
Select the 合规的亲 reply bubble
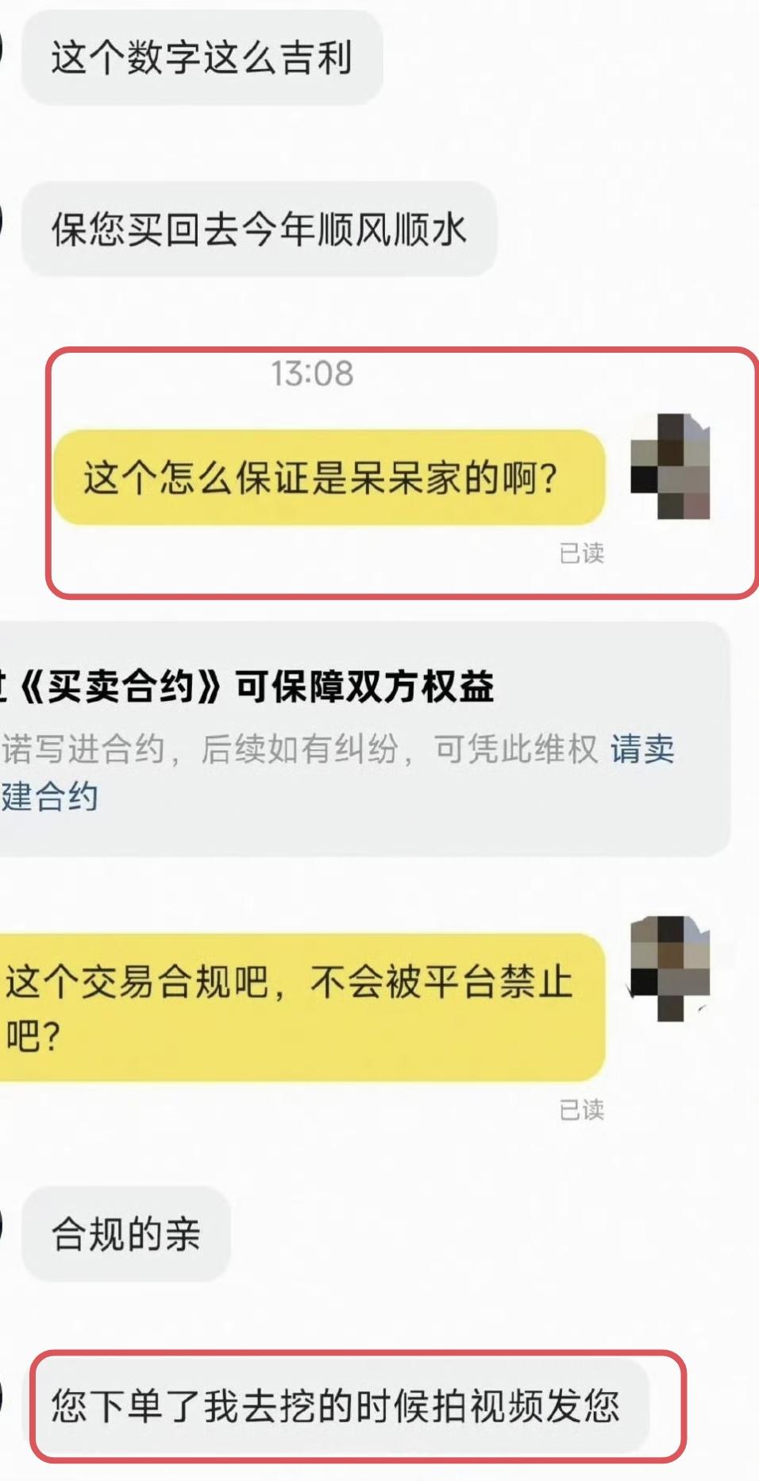126,1234
